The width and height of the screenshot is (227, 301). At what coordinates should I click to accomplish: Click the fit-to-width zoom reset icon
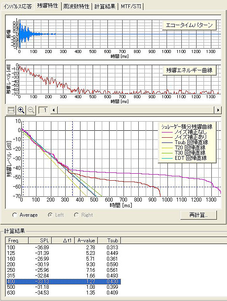tap(11, 110)
